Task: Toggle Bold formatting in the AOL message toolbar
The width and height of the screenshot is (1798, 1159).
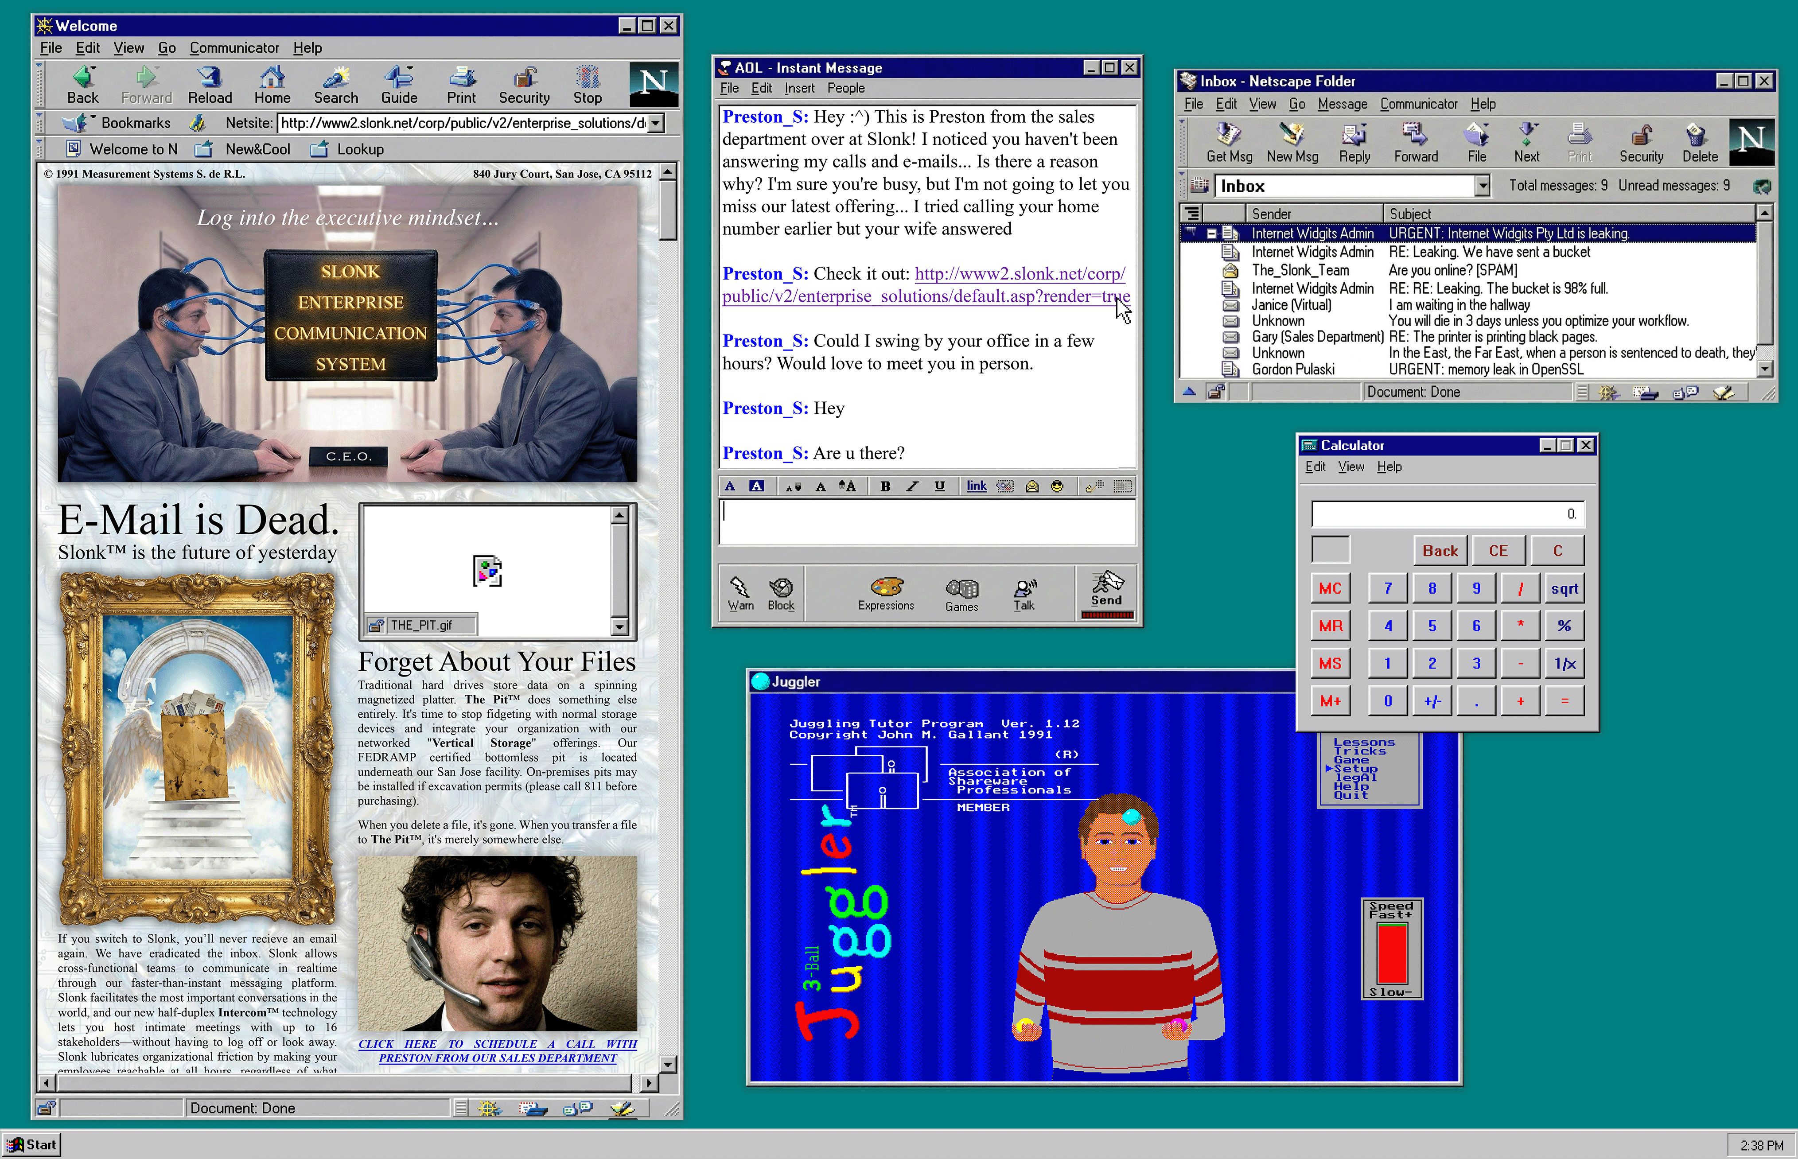Action: 885,487
